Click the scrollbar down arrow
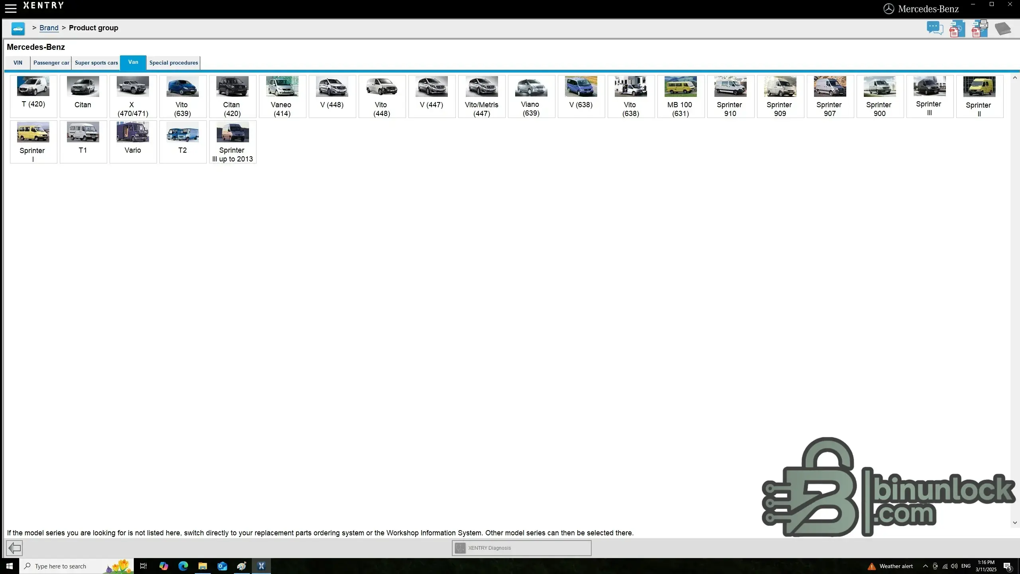1020x574 pixels. point(1015,523)
